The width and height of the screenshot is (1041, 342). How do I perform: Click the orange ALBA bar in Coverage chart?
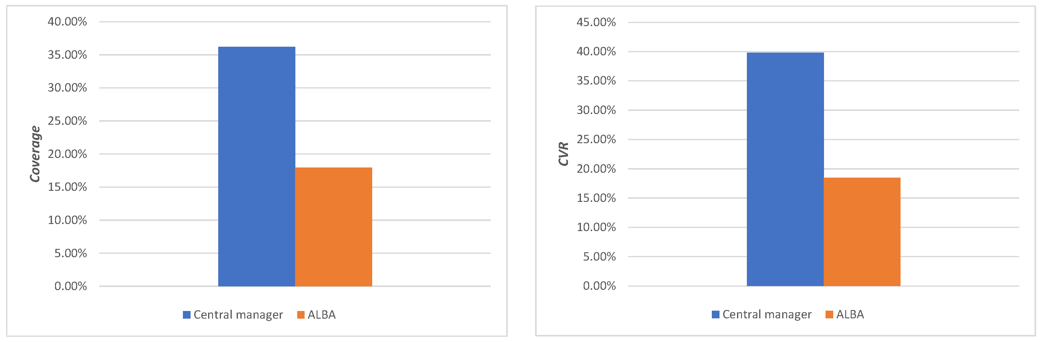click(333, 227)
